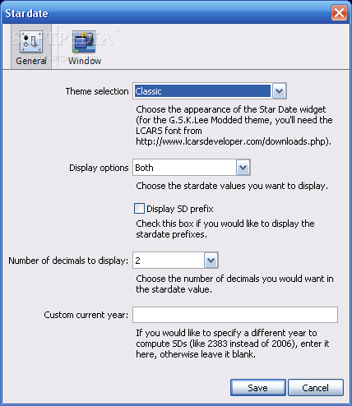Expand the Theme selection dropdown arrow
The height and width of the screenshot is (406, 352).
tap(280, 91)
